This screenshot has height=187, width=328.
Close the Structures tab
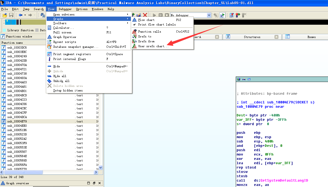coord(276,37)
